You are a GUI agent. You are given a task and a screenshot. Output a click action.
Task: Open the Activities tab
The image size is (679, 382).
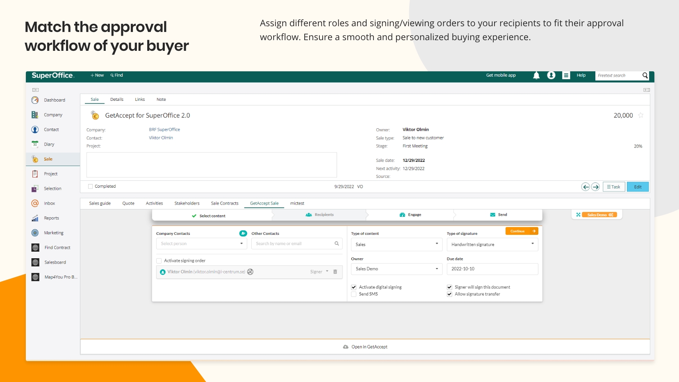coord(155,203)
